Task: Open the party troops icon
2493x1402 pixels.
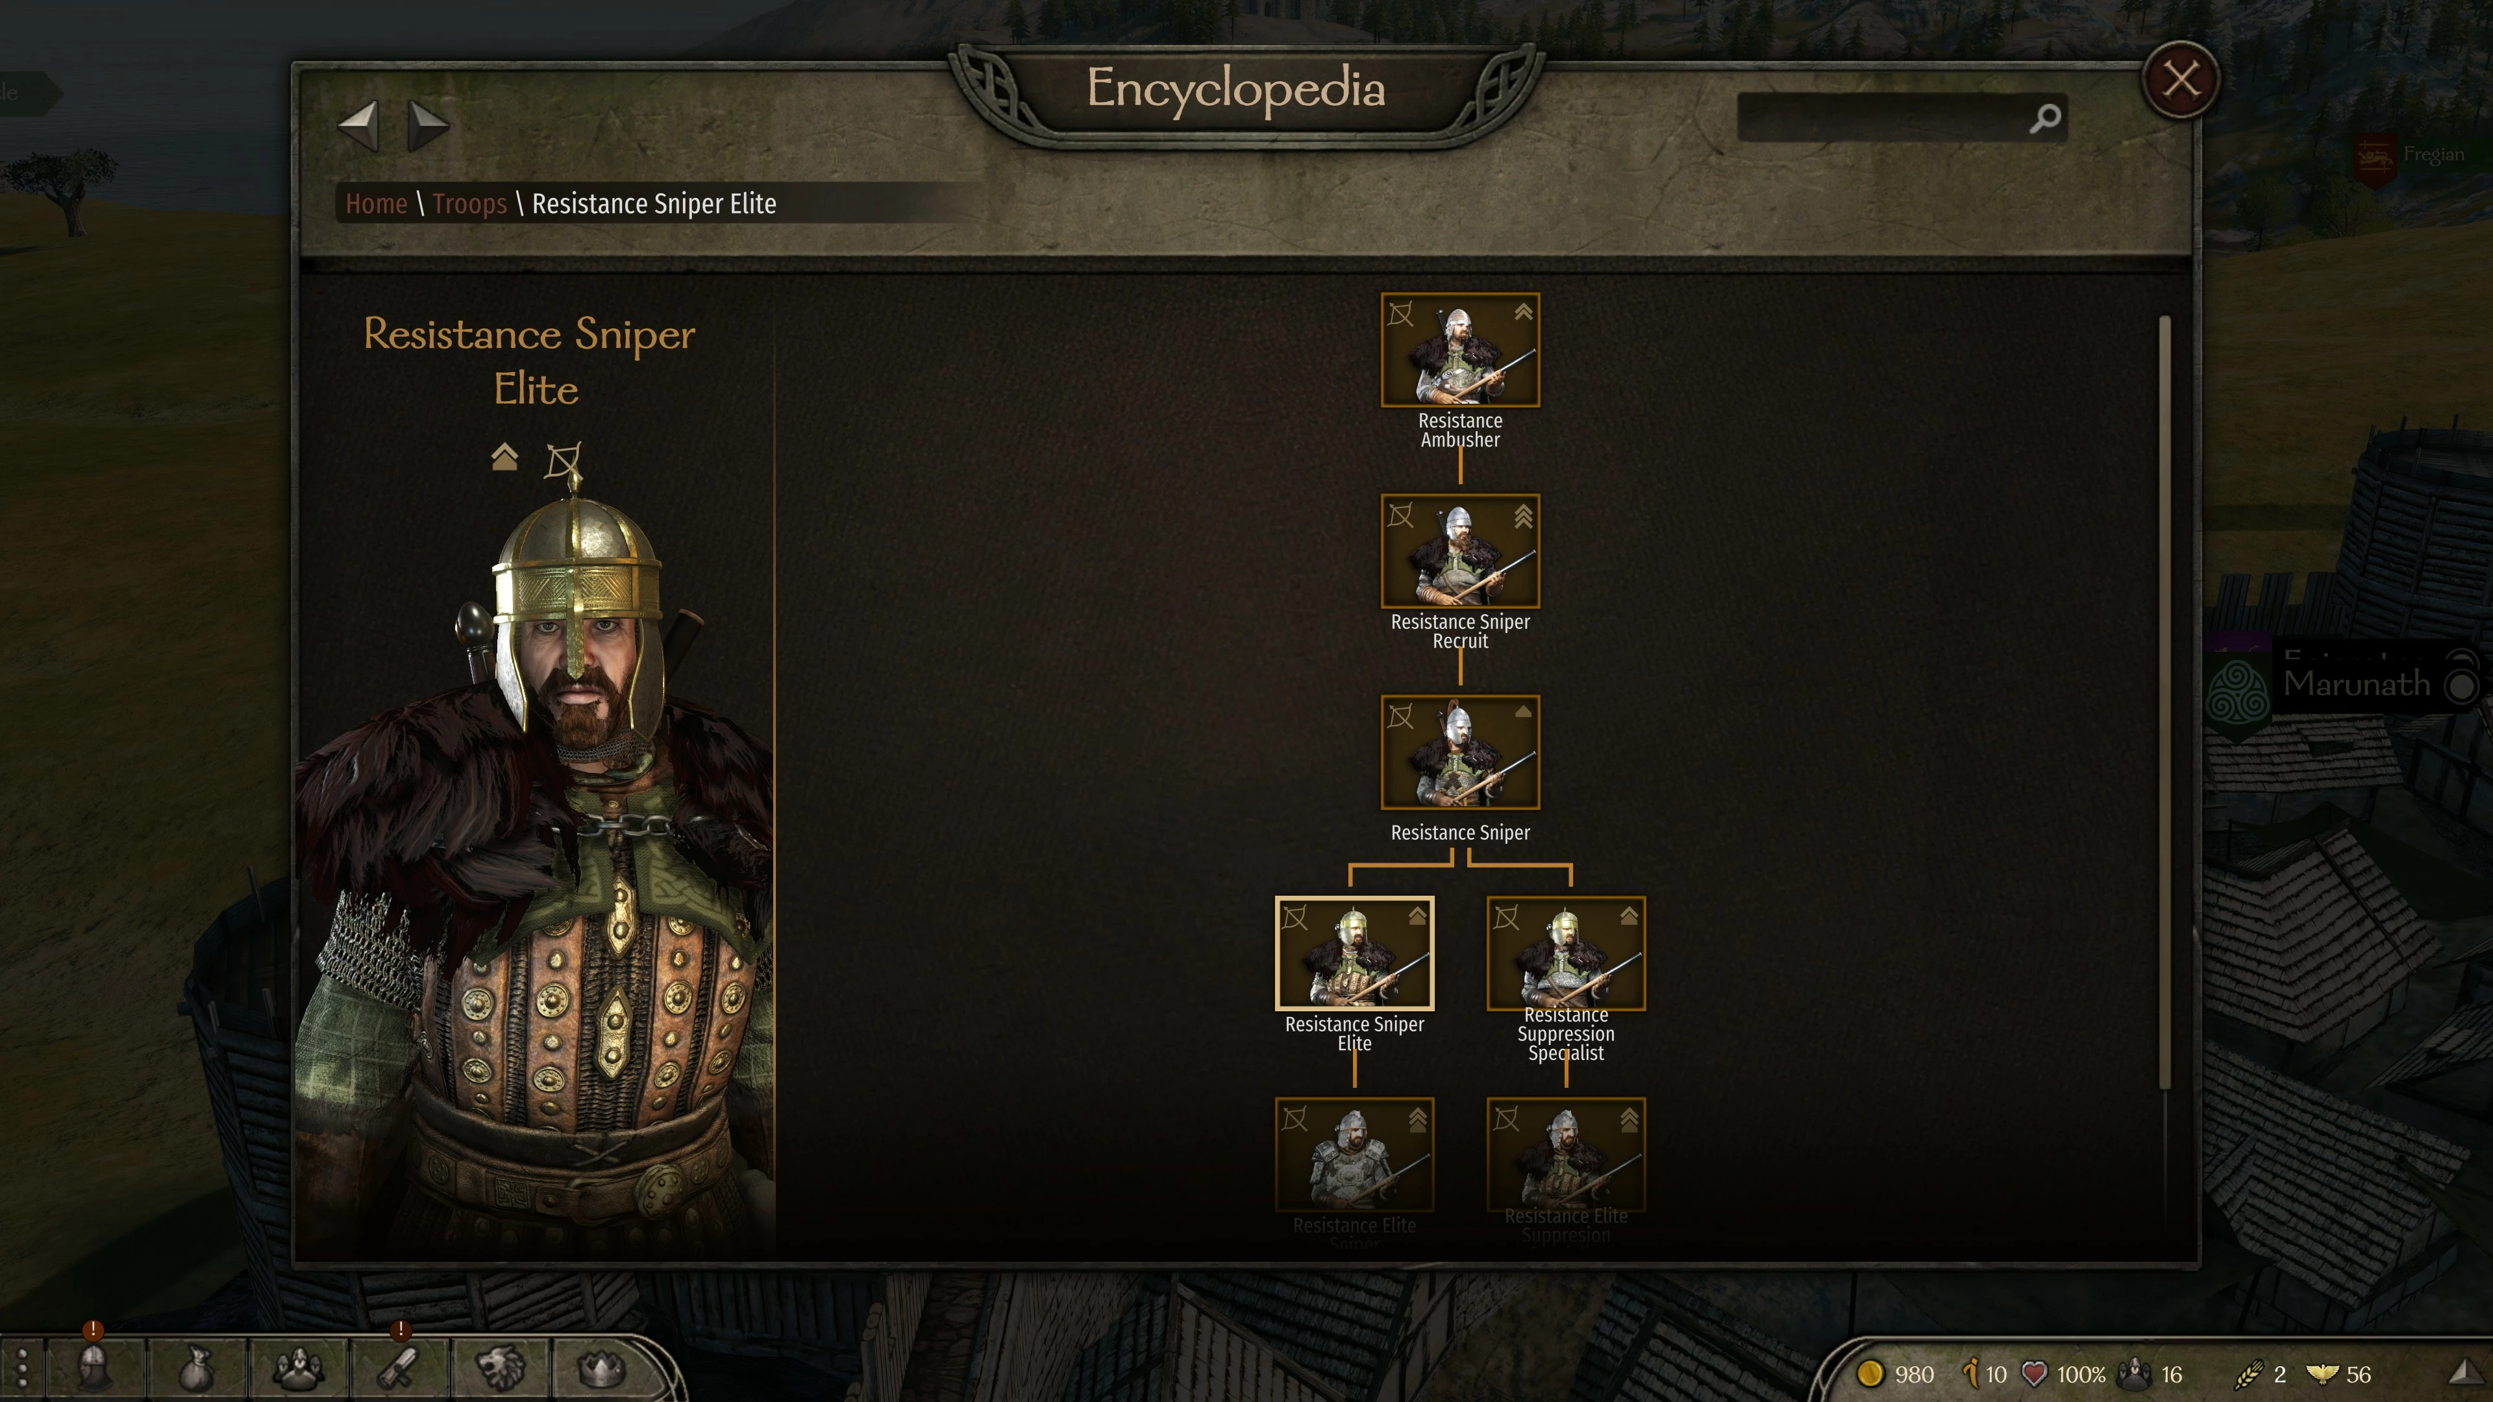Action: point(299,1368)
